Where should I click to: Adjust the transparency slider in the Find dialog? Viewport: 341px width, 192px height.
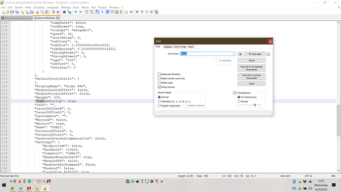click(x=255, y=105)
